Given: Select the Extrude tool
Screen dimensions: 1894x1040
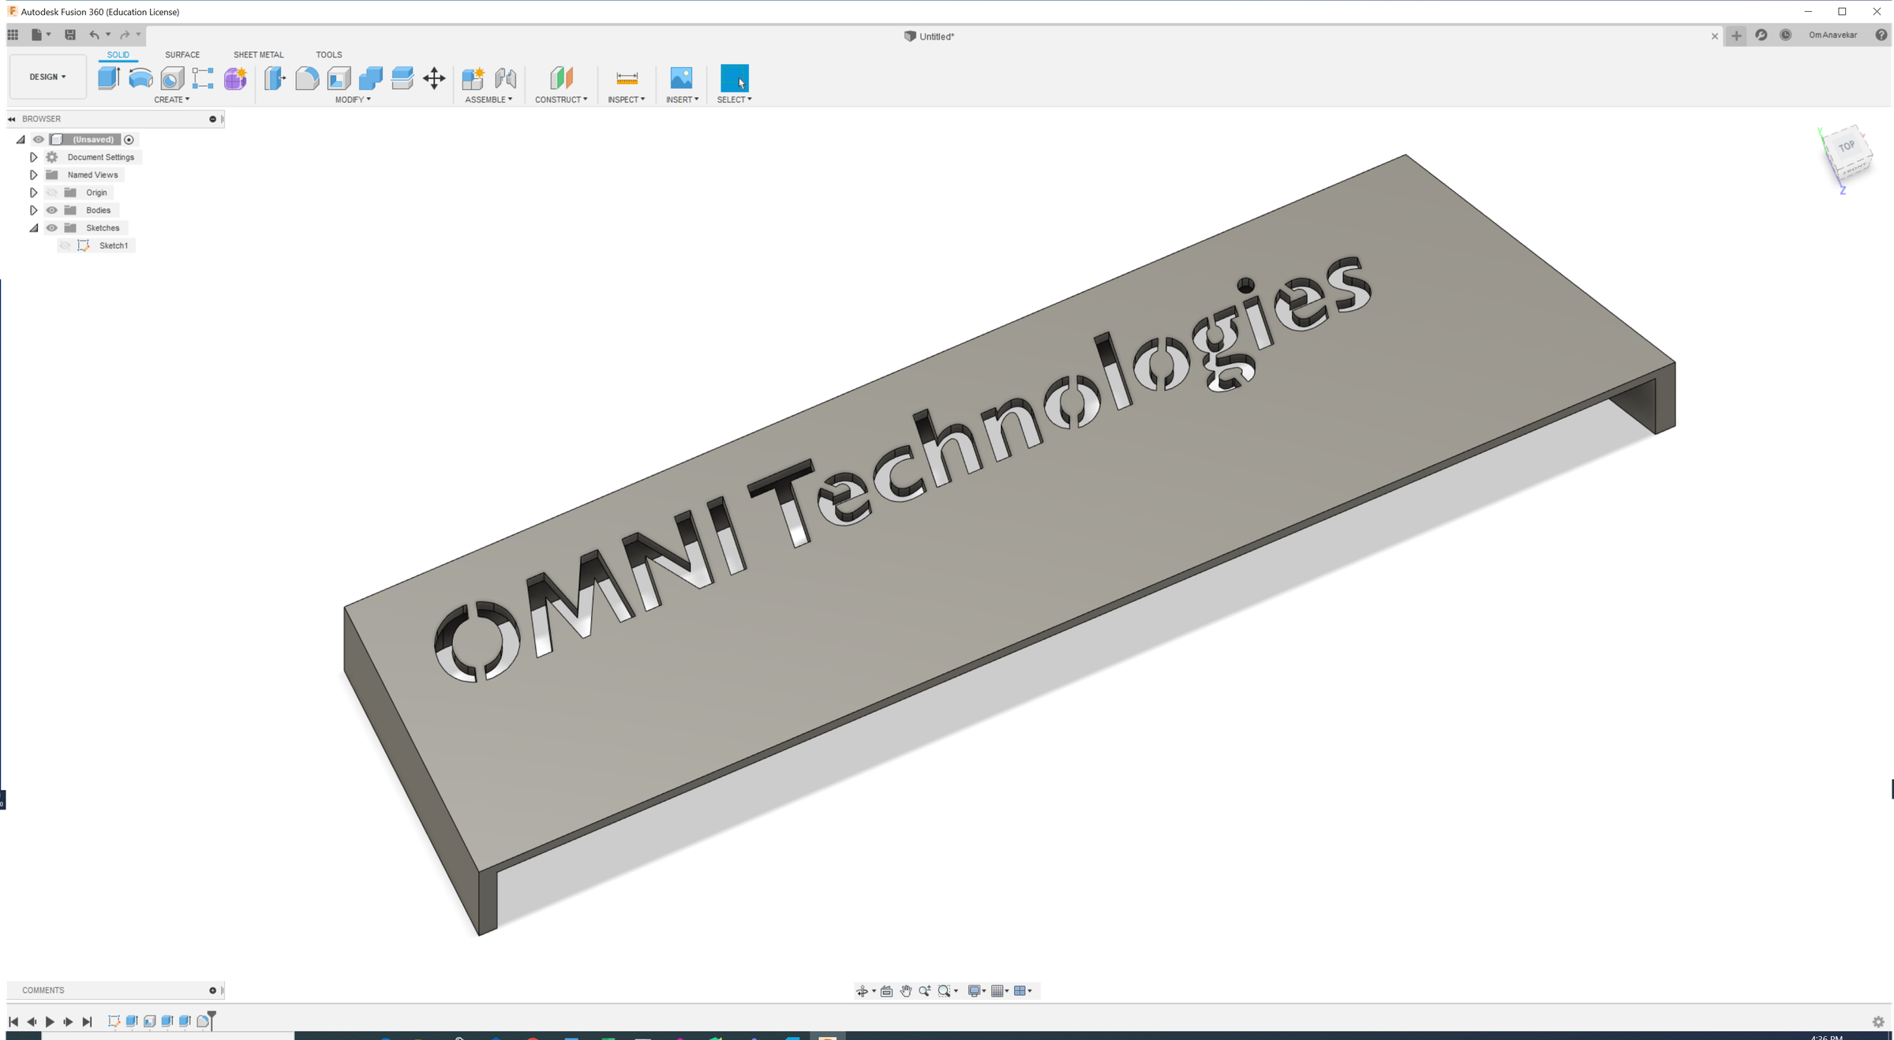Looking at the screenshot, I should 108,77.
